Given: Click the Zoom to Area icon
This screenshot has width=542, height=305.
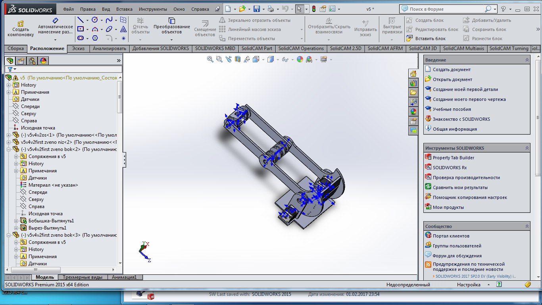Looking at the screenshot, I should point(219,59).
